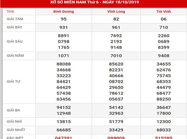Click the number 88088
Viewport: 187px width, 139px height.
64,64
